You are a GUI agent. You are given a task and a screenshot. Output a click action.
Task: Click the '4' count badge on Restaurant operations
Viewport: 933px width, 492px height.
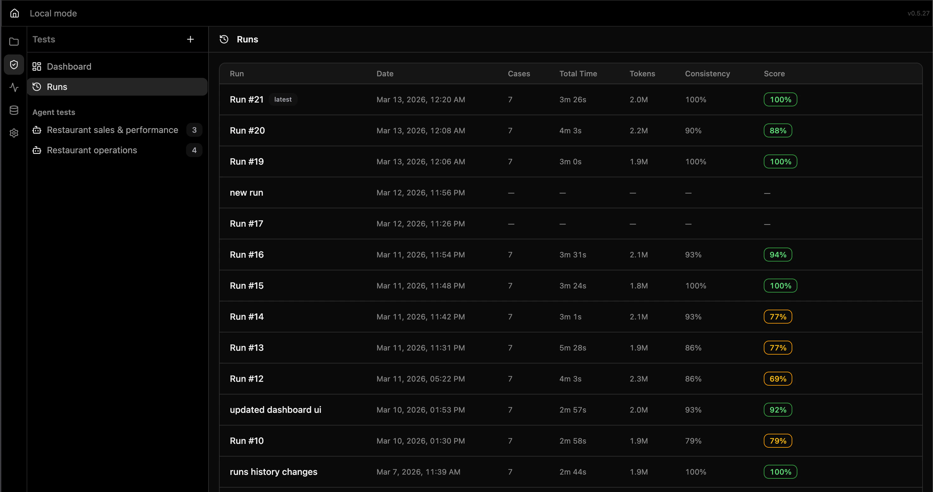tap(194, 150)
